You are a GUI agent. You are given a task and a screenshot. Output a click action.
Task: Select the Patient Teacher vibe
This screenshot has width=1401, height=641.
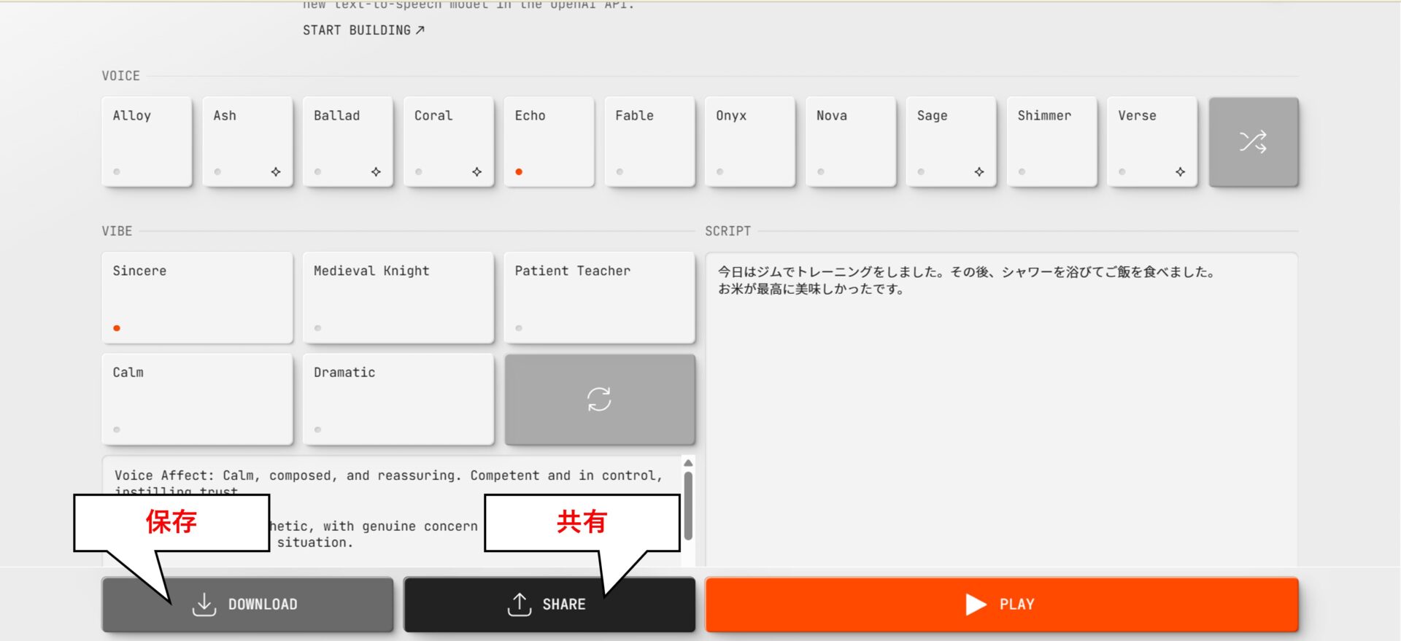(600, 298)
